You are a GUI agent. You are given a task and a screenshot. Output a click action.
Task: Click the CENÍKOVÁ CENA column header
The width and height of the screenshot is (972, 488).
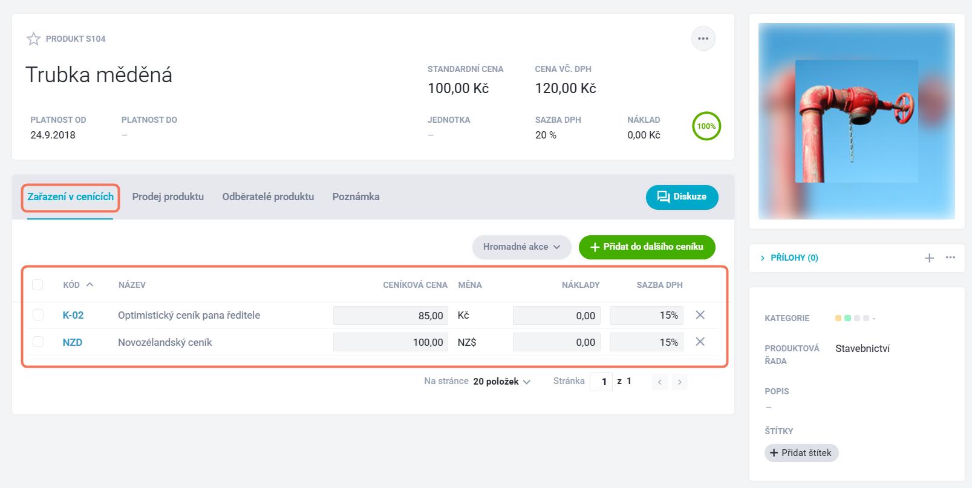tap(415, 285)
